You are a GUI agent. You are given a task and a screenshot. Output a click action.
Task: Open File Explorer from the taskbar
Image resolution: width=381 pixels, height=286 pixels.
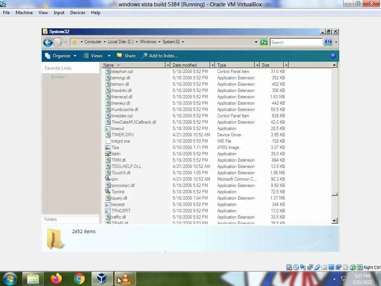tap(33, 279)
